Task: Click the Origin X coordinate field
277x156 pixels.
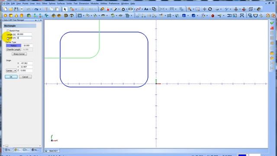Action: [26, 63]
